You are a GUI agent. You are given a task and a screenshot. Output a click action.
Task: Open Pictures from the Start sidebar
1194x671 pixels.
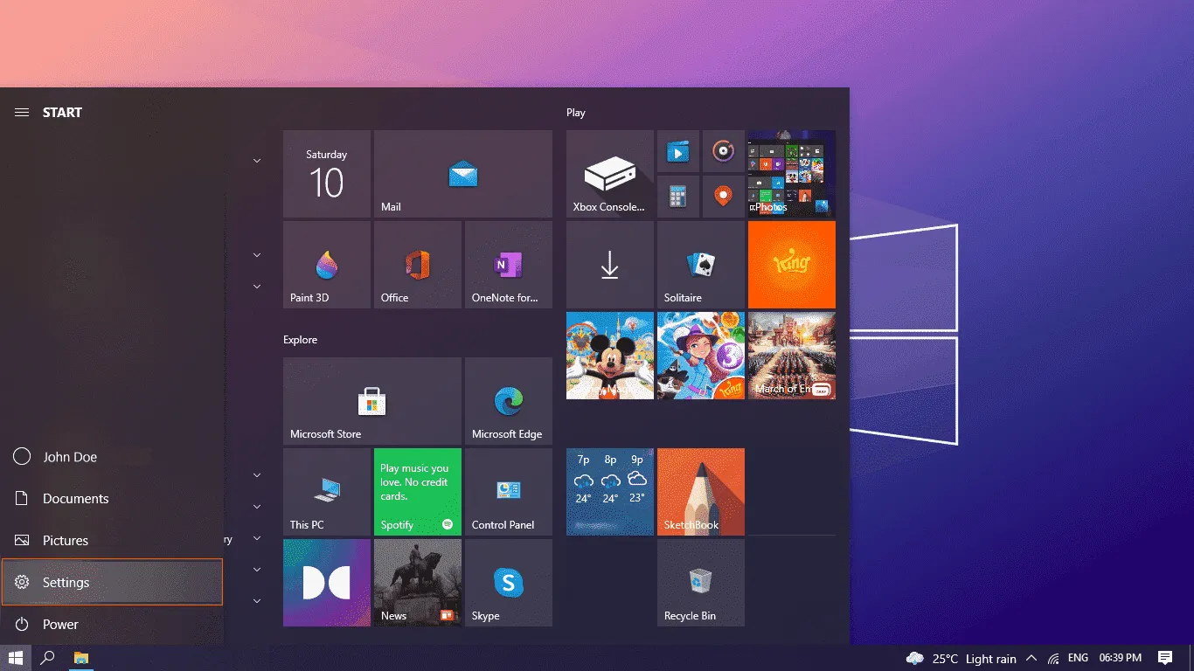point(112,541)
